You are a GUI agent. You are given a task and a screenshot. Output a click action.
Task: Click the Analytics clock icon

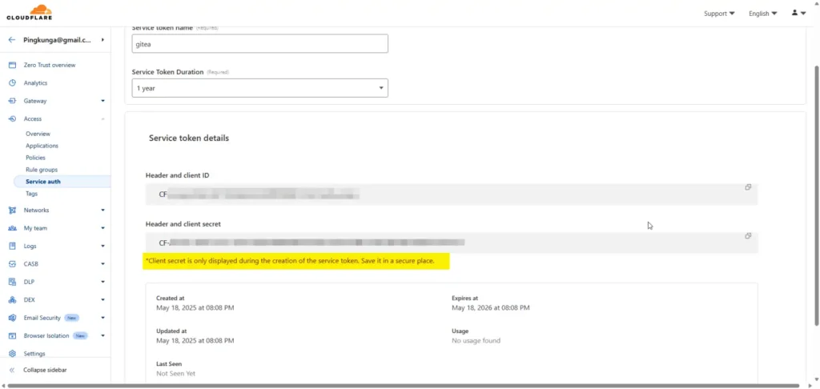13,83
